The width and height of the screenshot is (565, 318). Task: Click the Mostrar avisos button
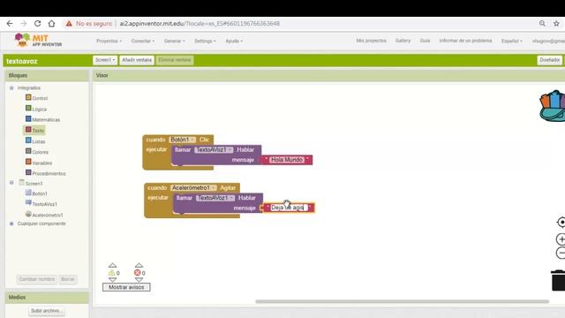[x=126, y=287]
